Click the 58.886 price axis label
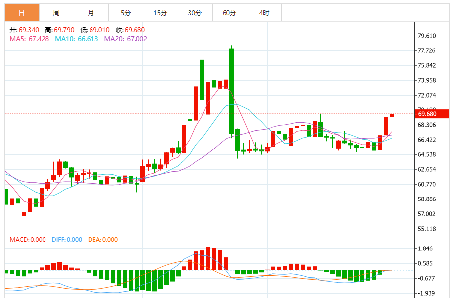 pos(427,199)
